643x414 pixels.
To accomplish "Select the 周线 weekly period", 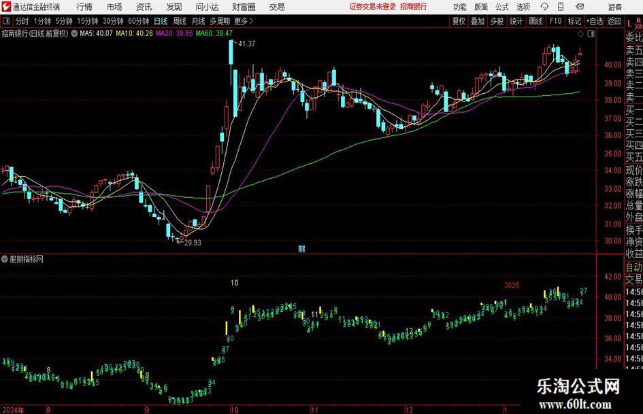I will (x=180, y=21).
